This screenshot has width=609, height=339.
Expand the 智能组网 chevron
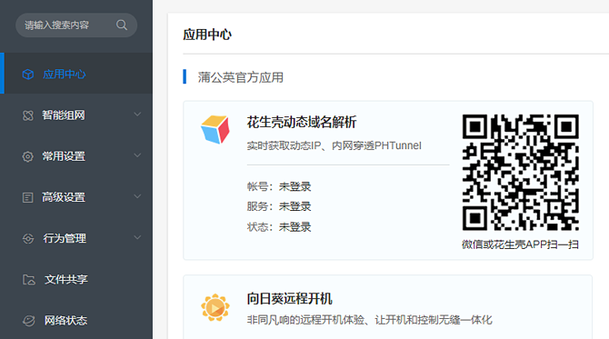(x=137, y=115)
